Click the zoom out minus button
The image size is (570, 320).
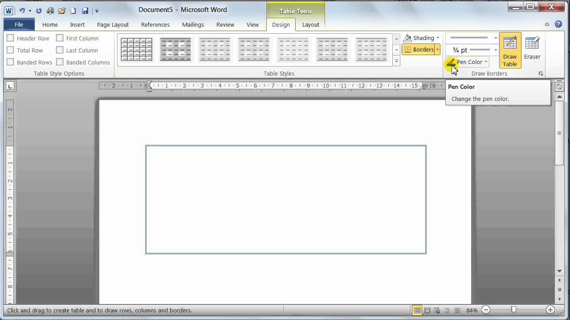[x=486, y=310]
